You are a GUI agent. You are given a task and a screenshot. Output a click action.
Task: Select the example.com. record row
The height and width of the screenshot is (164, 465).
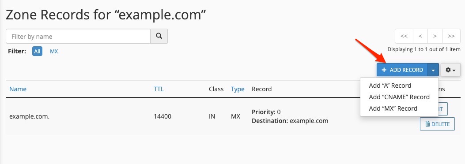point(232,116)
